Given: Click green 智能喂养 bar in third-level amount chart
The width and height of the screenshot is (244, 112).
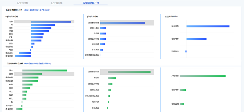Looking at the screenshot, I should click(183, 90).
